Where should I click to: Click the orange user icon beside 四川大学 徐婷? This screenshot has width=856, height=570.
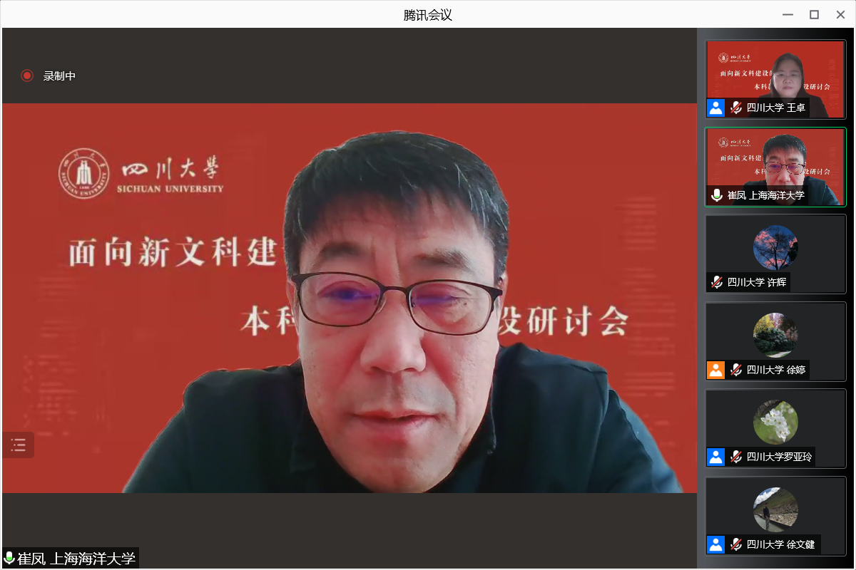pos(715,370)
